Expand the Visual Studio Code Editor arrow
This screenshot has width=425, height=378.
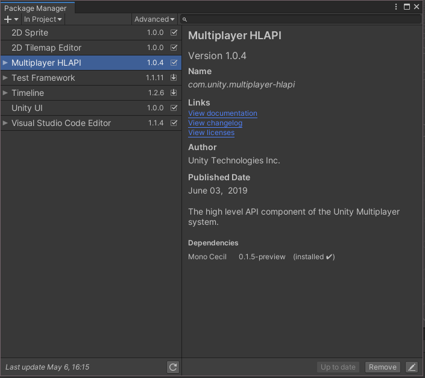tap(5, 123)
